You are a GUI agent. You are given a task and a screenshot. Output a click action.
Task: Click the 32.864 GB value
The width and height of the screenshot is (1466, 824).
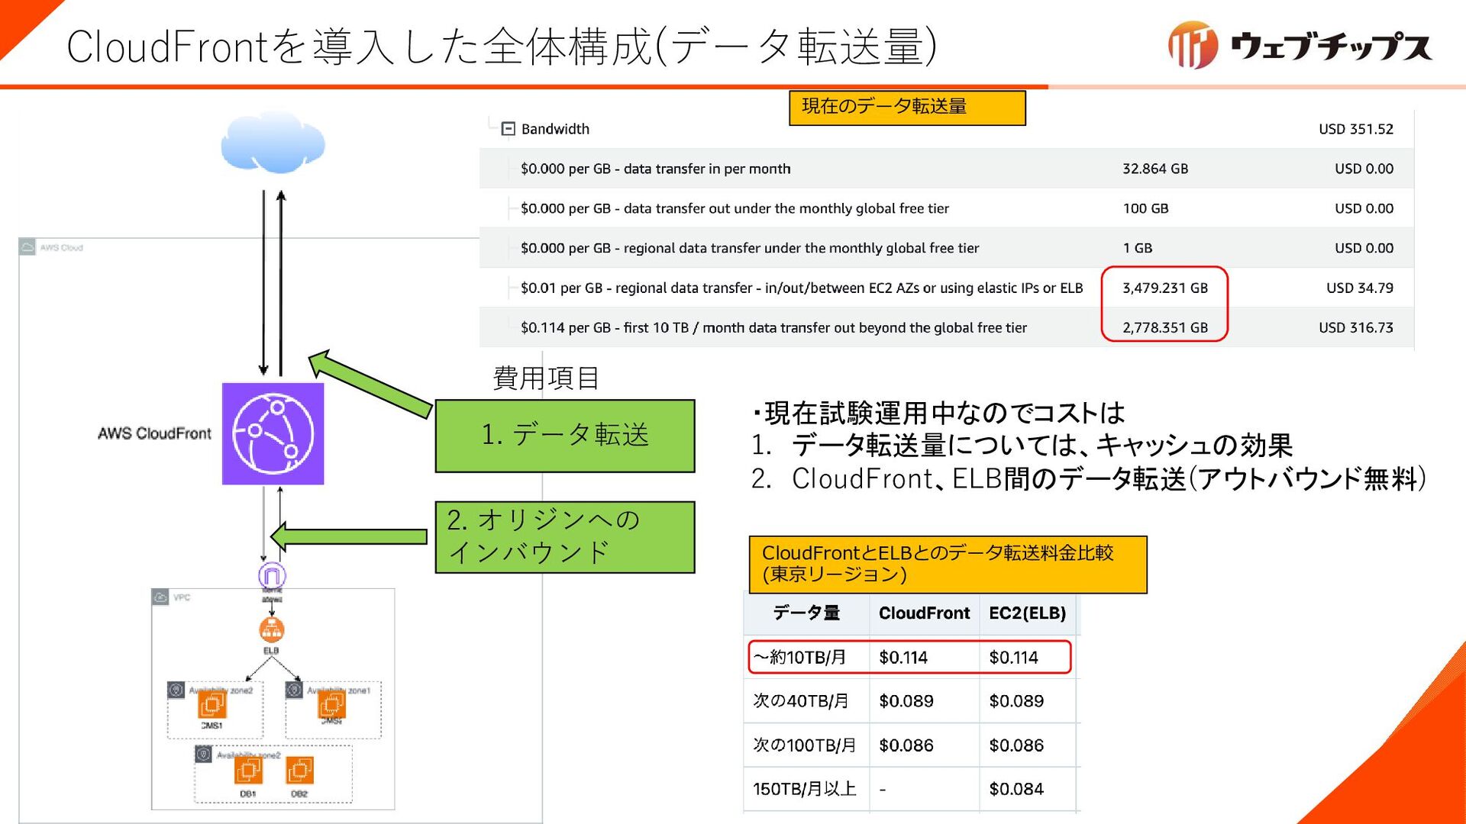(1154, 169)
